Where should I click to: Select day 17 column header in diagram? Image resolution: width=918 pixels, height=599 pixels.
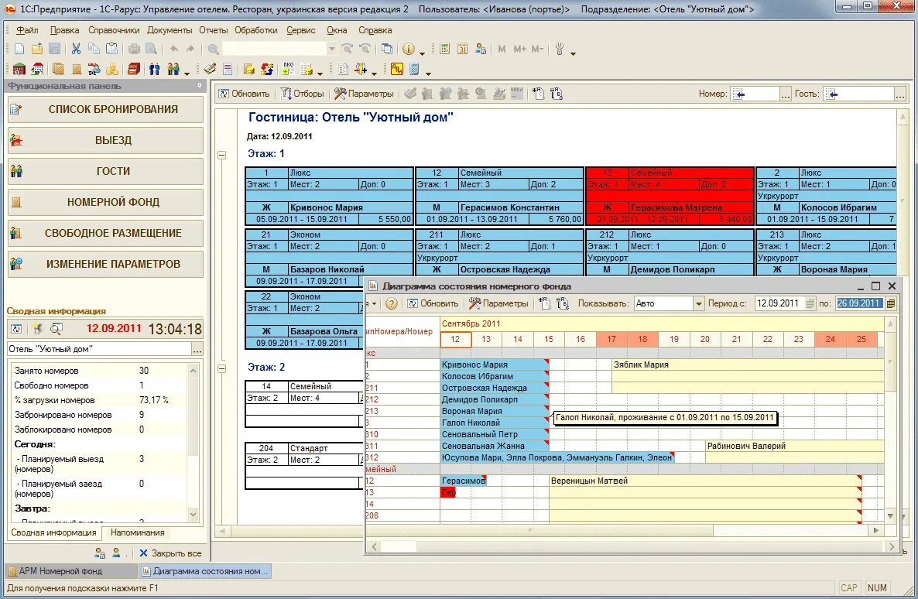[x=611, y=340]
